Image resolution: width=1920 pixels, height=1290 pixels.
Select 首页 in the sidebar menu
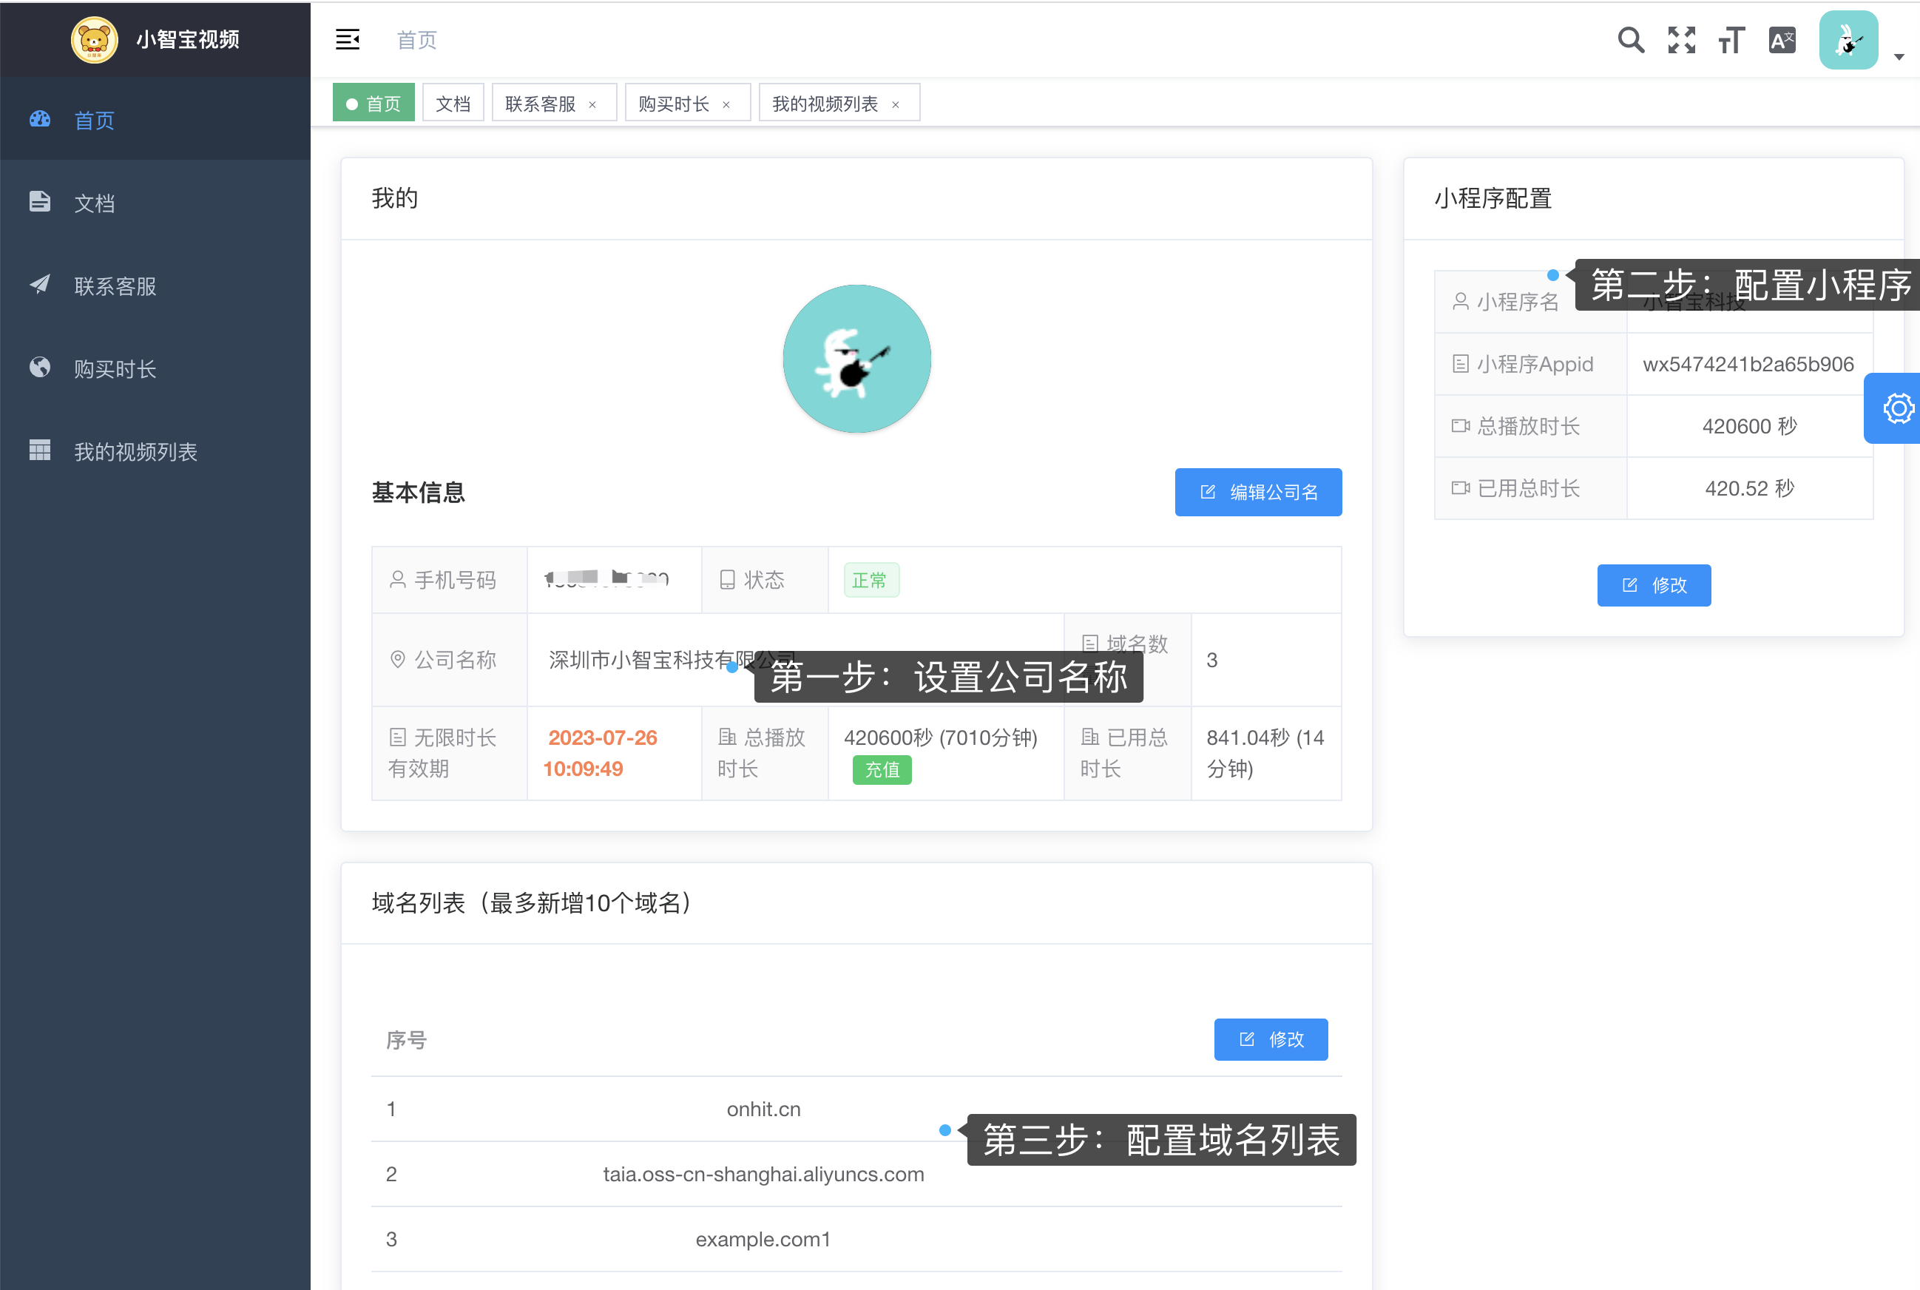(x=93, y=120)
